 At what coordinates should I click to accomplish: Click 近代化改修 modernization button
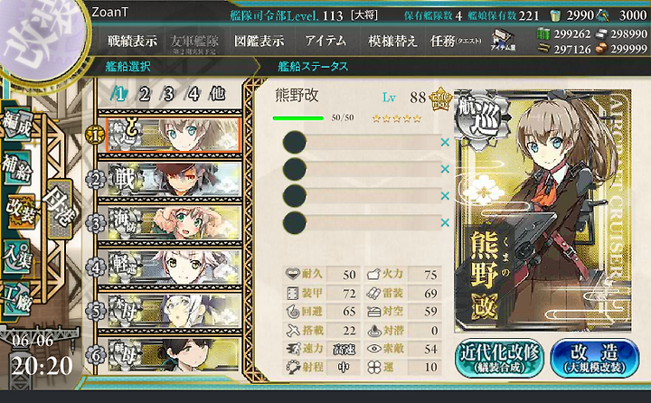tap(499, 358)
